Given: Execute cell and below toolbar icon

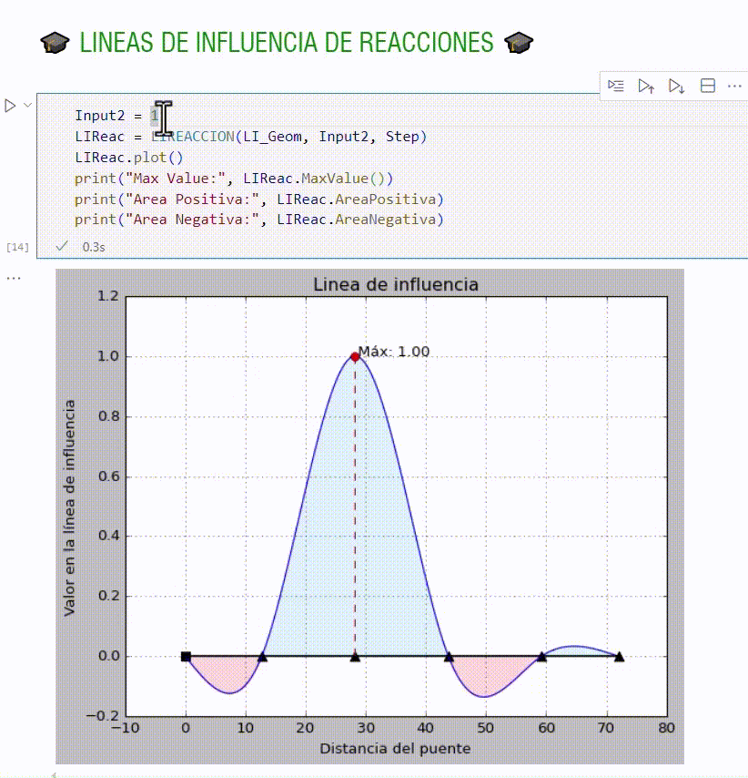Looking at the screenshot, I should pos(676,86).
